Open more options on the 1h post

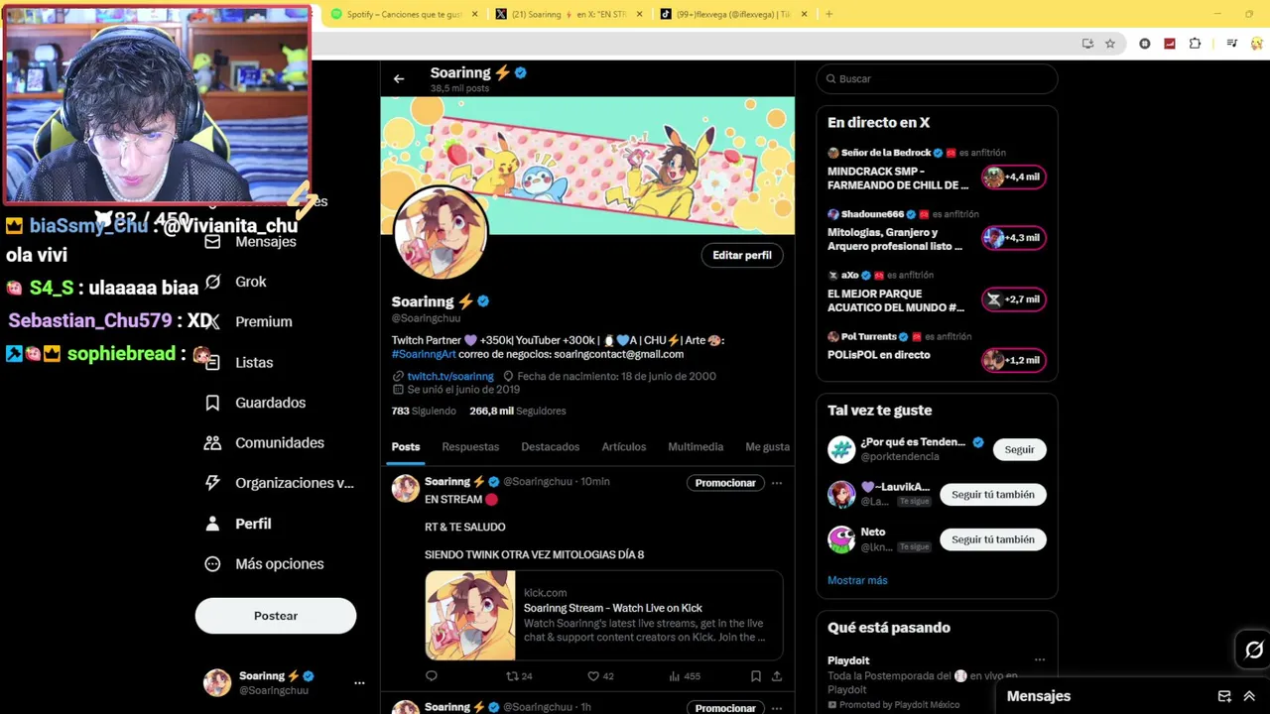[x=777, y=708]
